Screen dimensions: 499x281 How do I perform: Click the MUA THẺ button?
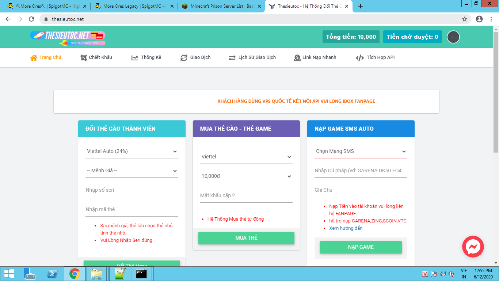[247, 238]
